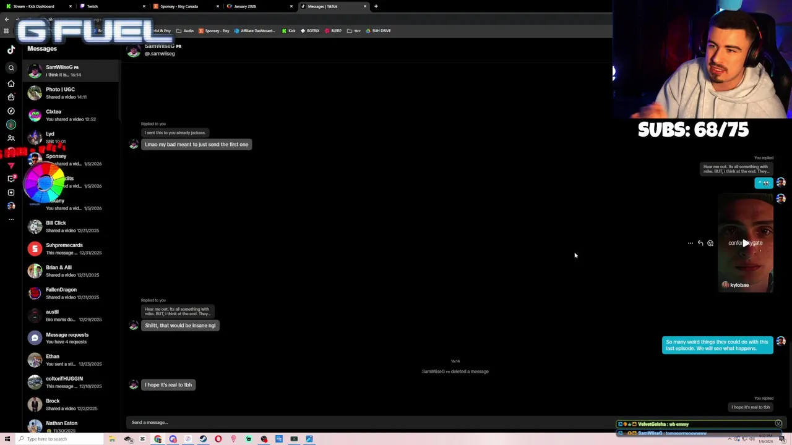This screenshot has height=445, width=792.
Task: Click the 'Lmao my bad meant to just send' message
Action: tap(196, 145)
